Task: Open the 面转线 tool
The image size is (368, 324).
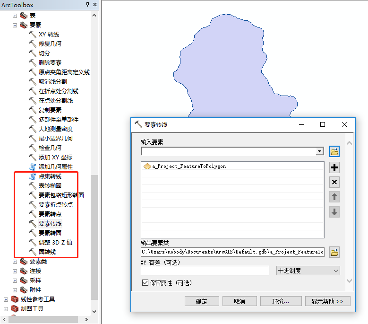Action: click(47, 252)
